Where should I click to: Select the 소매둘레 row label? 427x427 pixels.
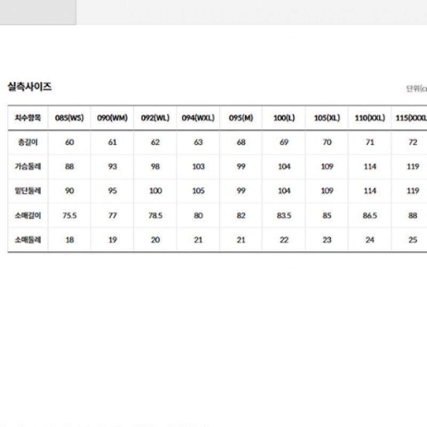click(x=28, y=240)
